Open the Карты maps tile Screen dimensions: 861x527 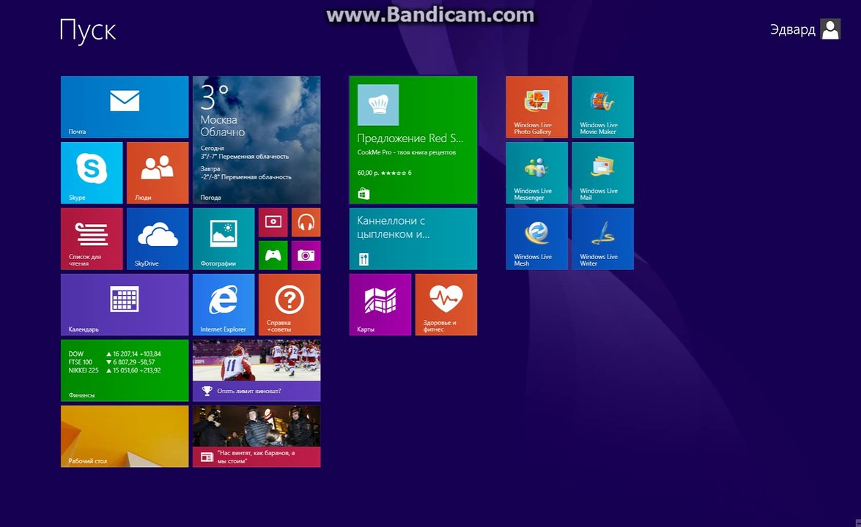click(380, 304)
